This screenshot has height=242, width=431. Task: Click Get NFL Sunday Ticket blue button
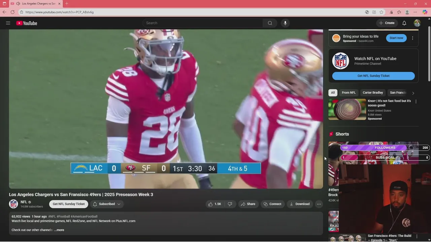point(373,76)
